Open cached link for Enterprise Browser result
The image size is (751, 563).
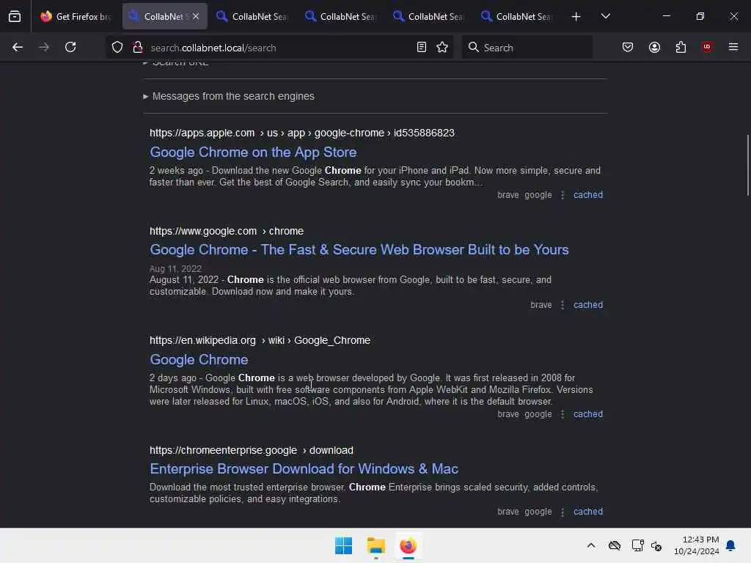pos(588,512)
